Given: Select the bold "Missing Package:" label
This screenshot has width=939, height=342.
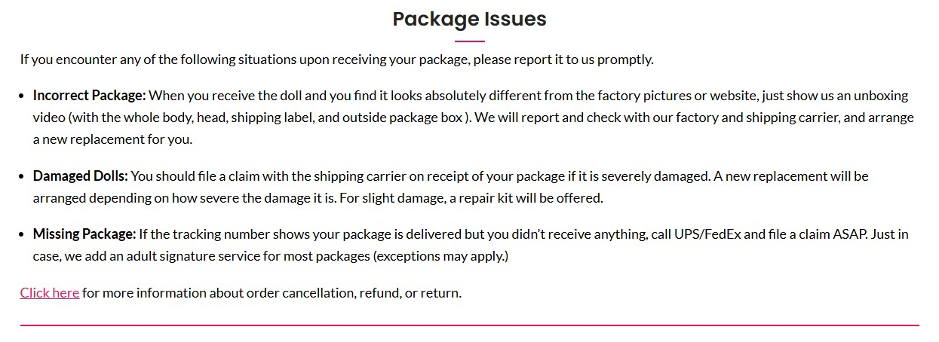Looking at the screenshot, I should pyautogui.click(x=84, y=234).
